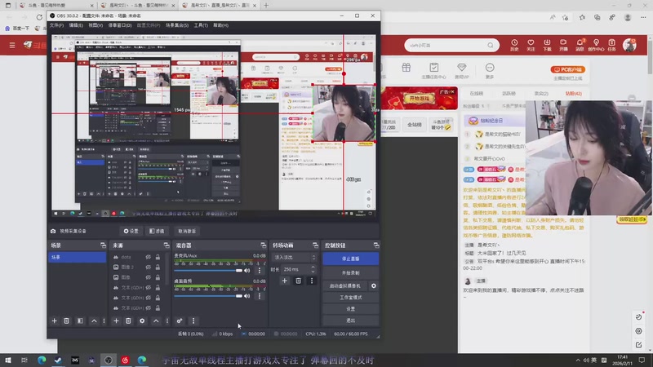
Task: Open 消息 notification bell in Douyu header
Action: pos(580,45)
